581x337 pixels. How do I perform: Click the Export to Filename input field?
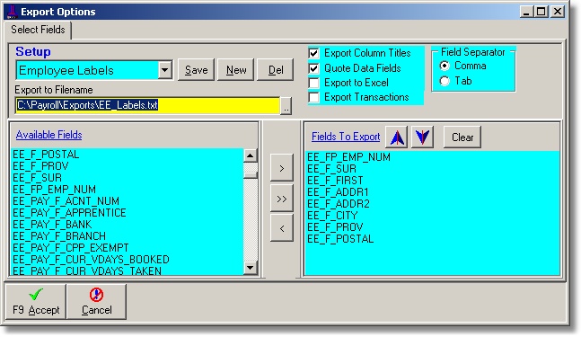coord(147,105)
